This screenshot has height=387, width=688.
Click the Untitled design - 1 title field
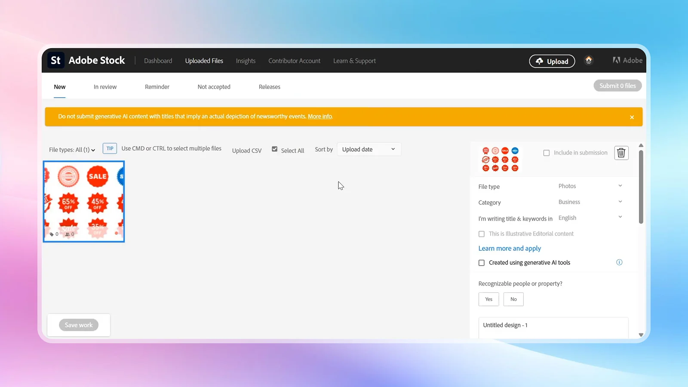pyautogui.click(x=553, y=328)
